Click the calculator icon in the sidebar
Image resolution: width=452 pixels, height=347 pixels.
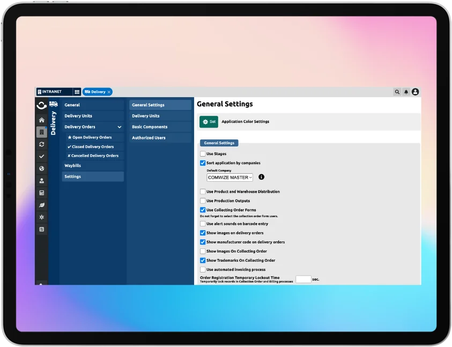tap(42, 193)
